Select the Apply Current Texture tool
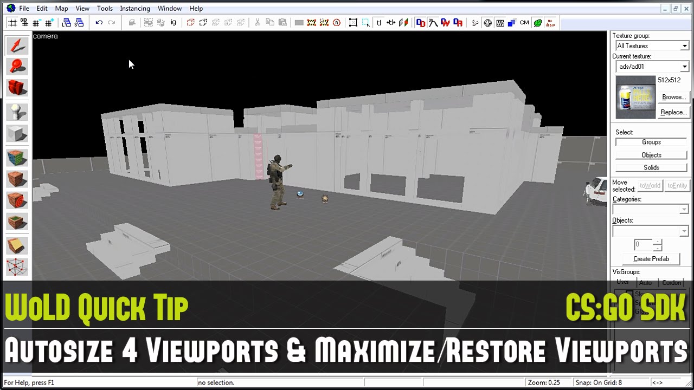694x390 pixels. coord(17,179)
